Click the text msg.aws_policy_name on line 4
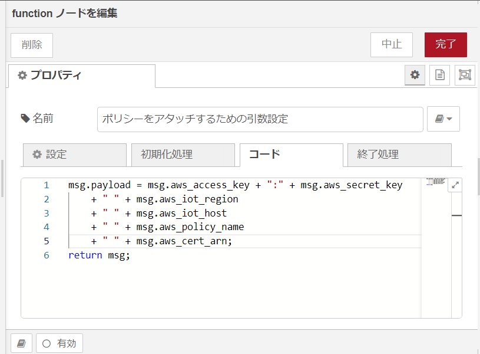The height and width of the screenshot is (354, 480). pos(190,227)
